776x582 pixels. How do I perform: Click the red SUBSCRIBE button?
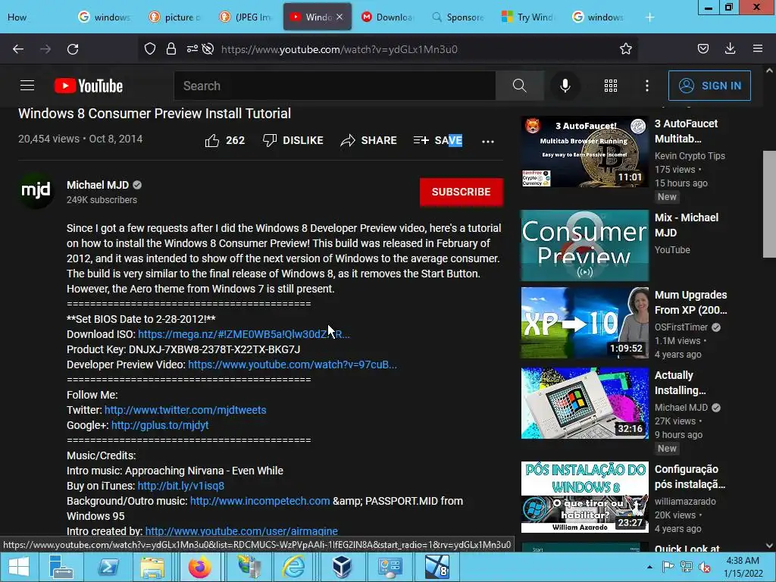click(x=462, y=192)
